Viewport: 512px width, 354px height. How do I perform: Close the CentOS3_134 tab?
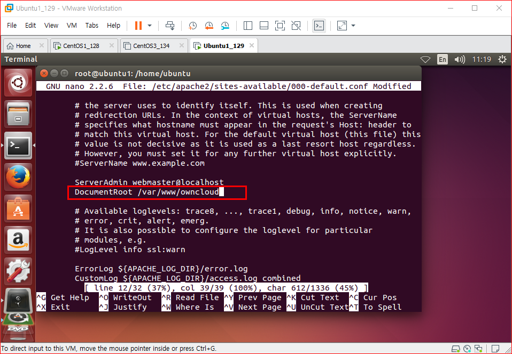[182, 46]
